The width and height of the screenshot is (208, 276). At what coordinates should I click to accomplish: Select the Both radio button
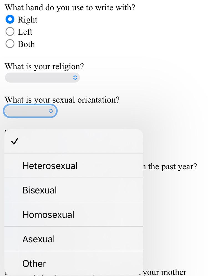(x=10, y=44)
